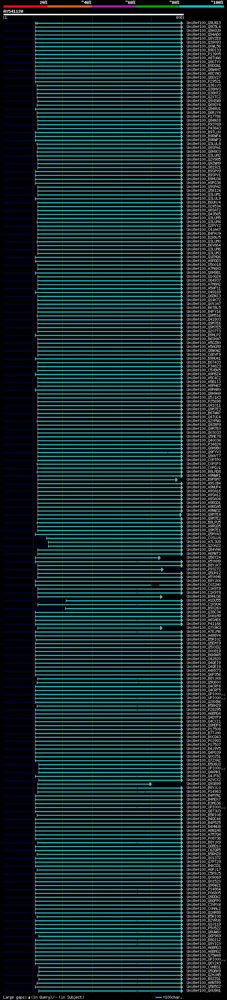Click the orange ~40% identity legend bar
This screenshot has height=1000, width=227.
(70, 6)
